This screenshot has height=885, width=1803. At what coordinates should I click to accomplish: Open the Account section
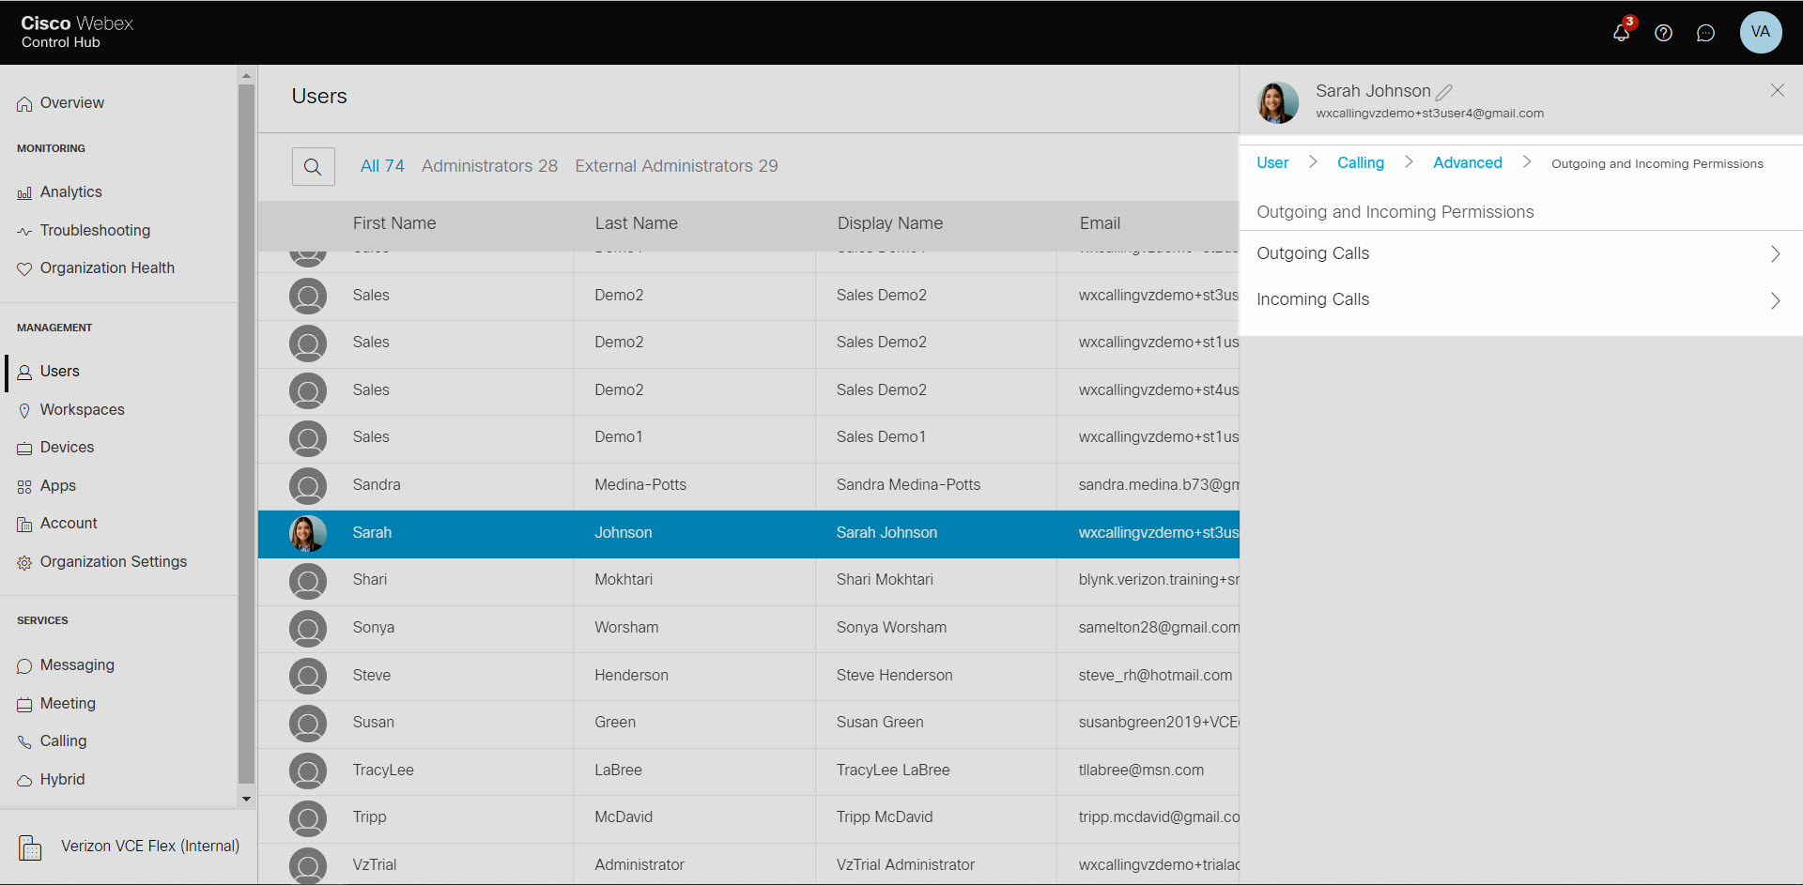[x=67, y=523]
